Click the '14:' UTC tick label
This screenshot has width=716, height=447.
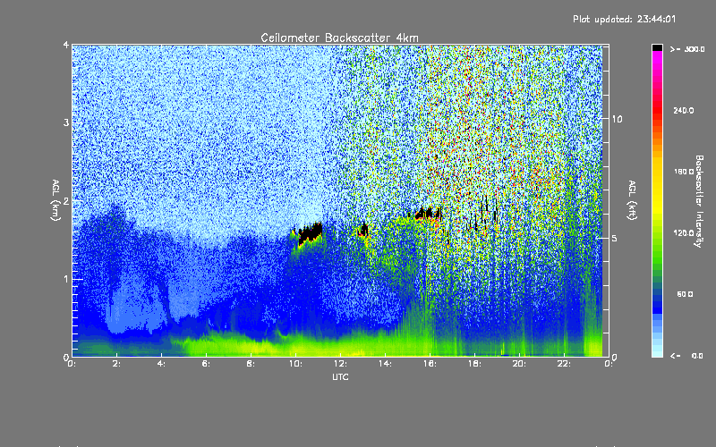385,364
